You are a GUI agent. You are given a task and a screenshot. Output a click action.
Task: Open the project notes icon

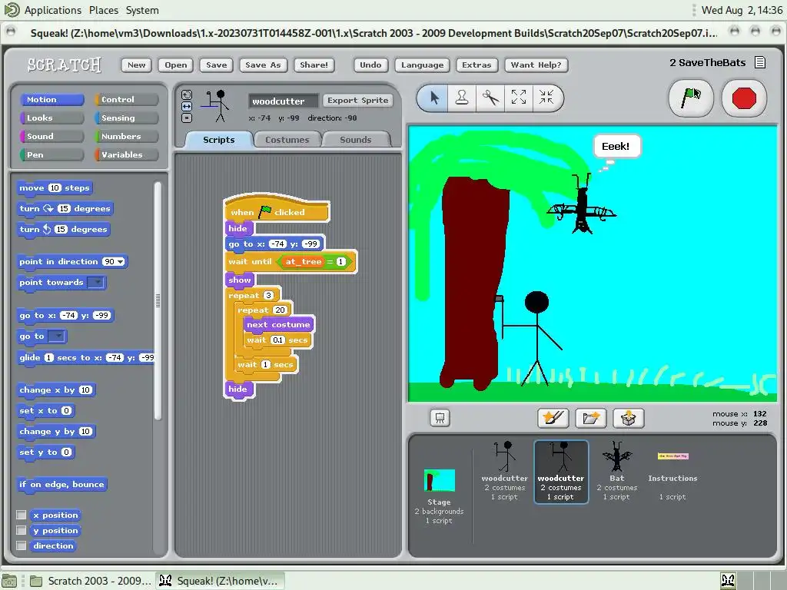[x=760, y=63]
